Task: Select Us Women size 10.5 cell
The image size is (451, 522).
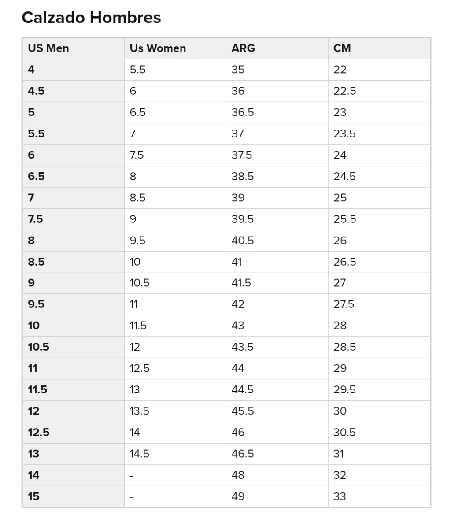Action: click(x=140, y=283)
